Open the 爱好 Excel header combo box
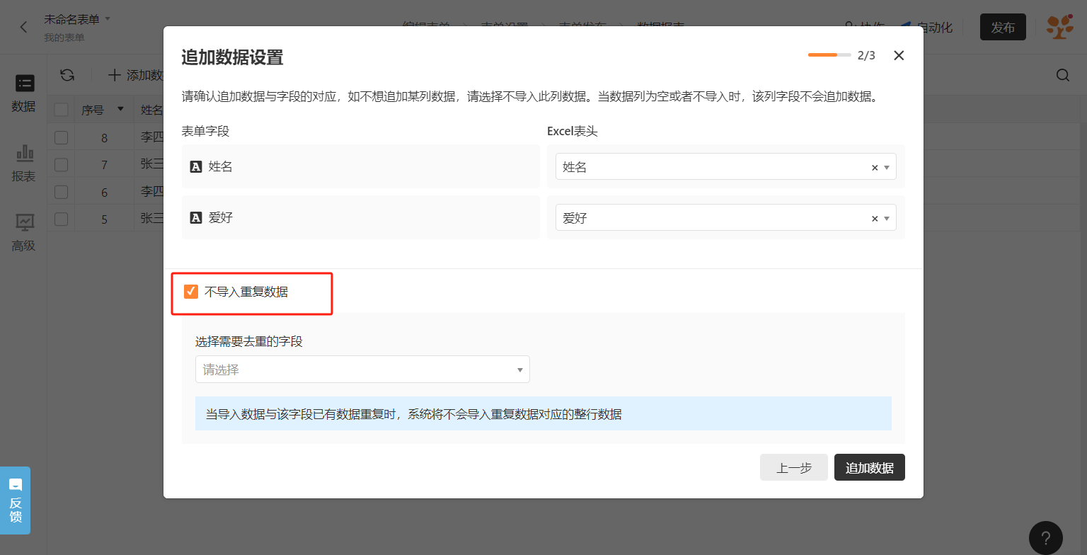Image resolution: width=1087 pixels, height=555 pixels. [725, 218]
